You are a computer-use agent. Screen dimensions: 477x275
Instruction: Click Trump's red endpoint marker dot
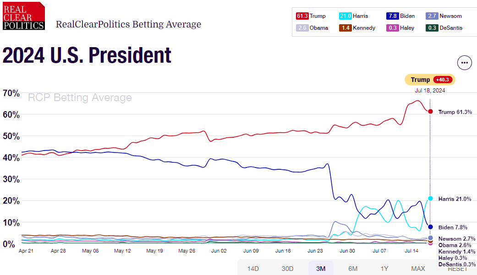(430, 112)
